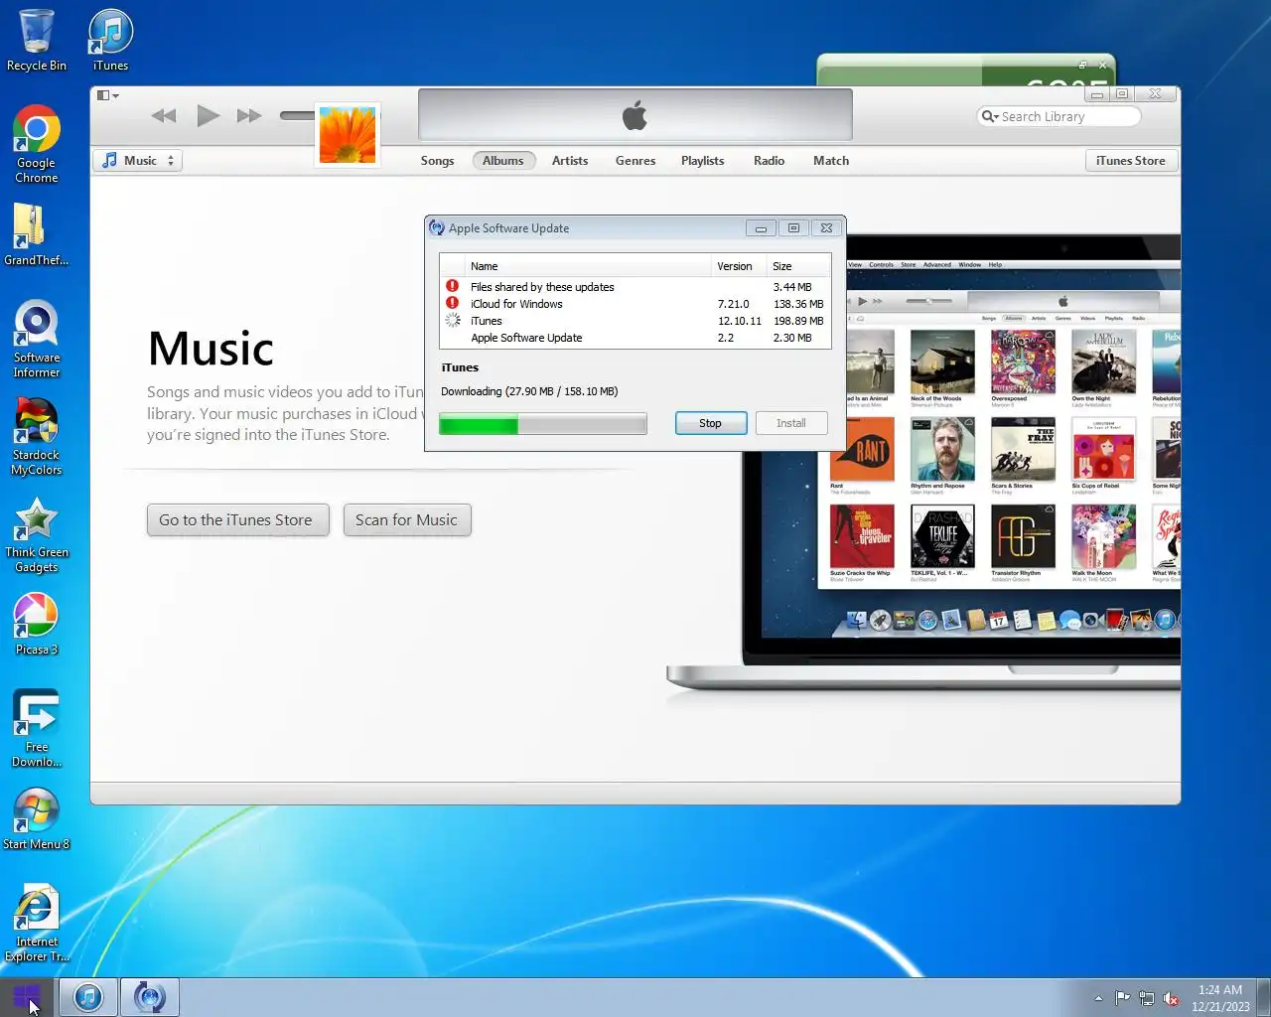Click the iTunes taskbar button

pyautogui.click(x=88, y=997)
